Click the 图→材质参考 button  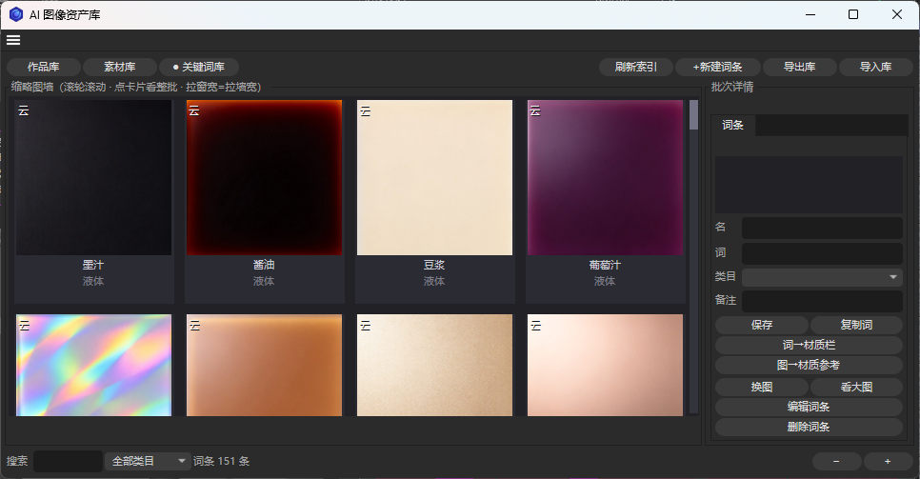[x=809, y=365]
